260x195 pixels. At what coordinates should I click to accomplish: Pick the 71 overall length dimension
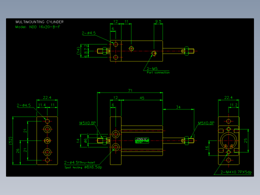130,90
